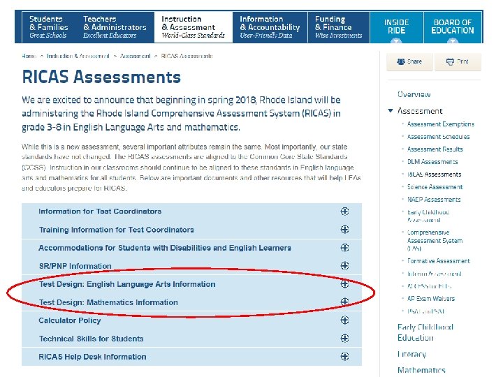Expand Calculator Policy plus icon
Viewport: 503px width, 377px height.
345,320
